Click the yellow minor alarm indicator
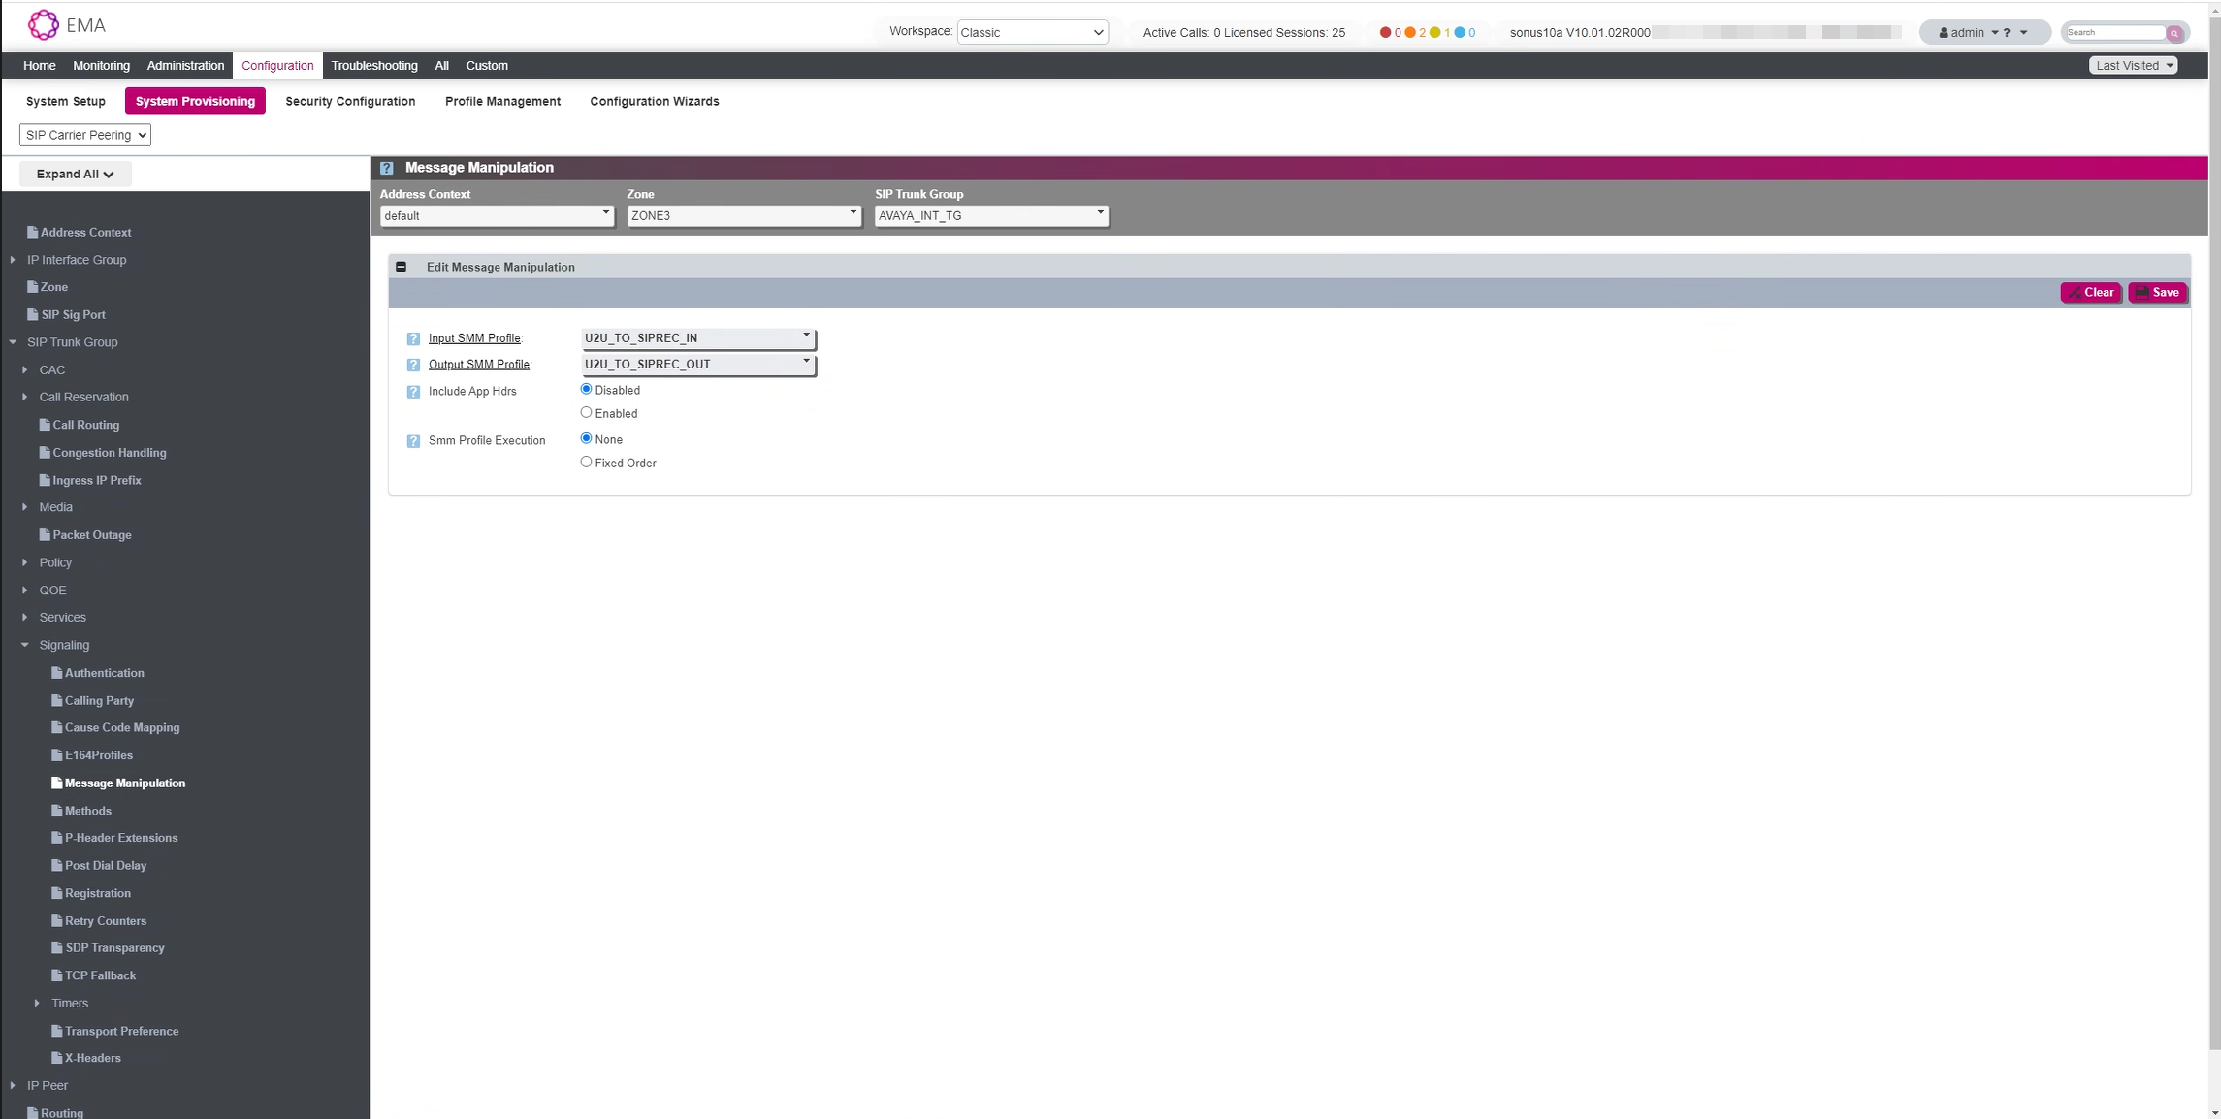The image size is (2221, 1119). coord(1435,33)
